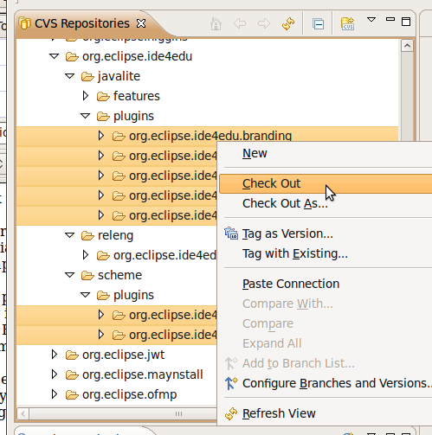The width and height of the screenshot is (432, 435).
Task: Open the New submenu
Action: tap(326, 153)
